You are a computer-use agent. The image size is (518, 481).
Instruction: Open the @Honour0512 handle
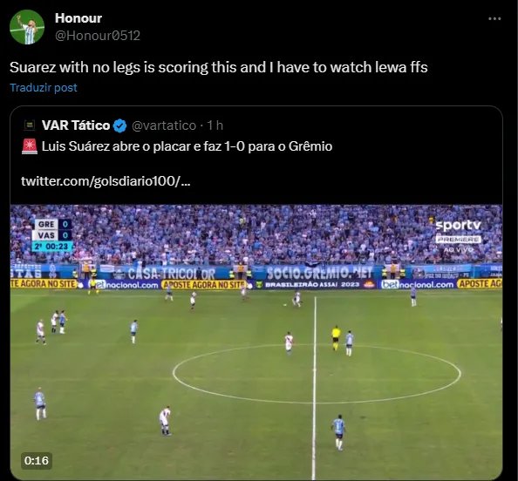(98, 36)
